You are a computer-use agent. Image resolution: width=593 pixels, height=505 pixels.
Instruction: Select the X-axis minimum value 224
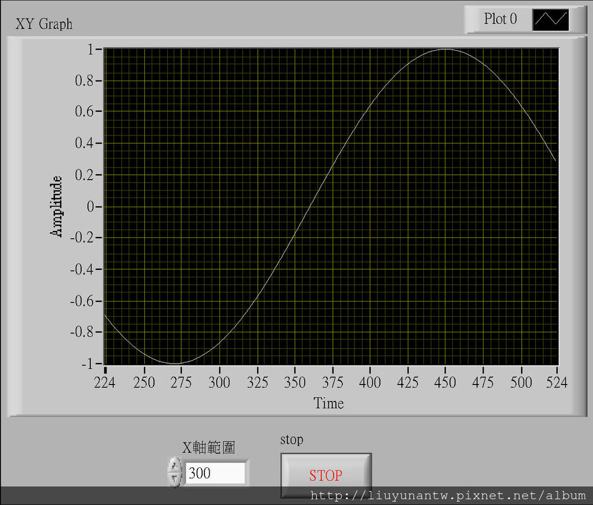pyautogui.click(x=105, y=383)
